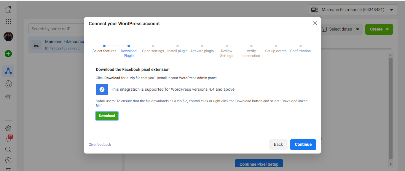Close the Connect your WordPress account dialog
This screenshot has width=405, height=171.
pyautogui.click(x=315, y=23)
